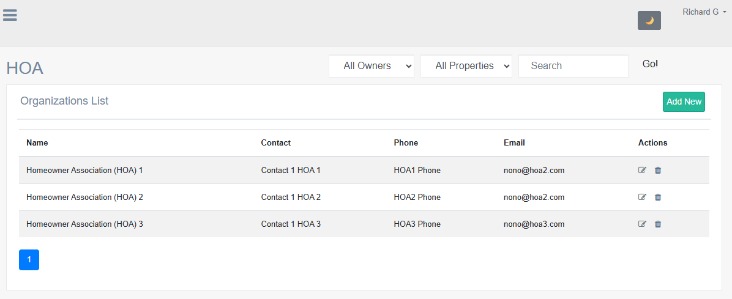Edit Homeowner Association (HOA) 2 entry
Image resolution: width=732 pixels, height=299 pixels.
642,197
